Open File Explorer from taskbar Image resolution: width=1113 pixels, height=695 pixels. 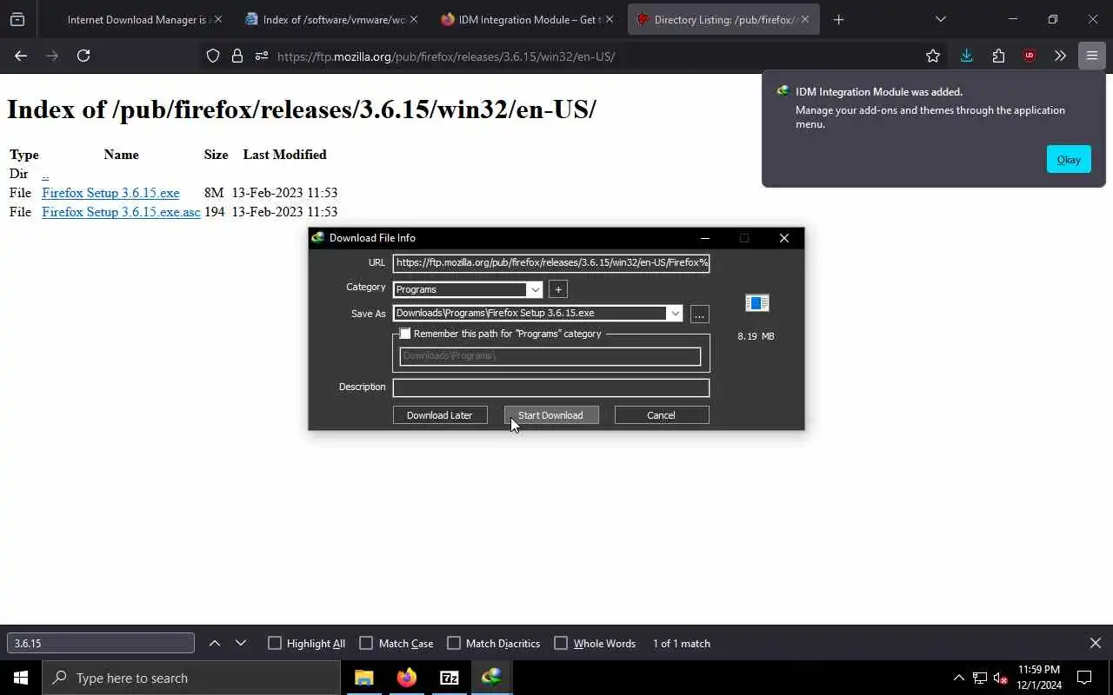pos(364,678)
